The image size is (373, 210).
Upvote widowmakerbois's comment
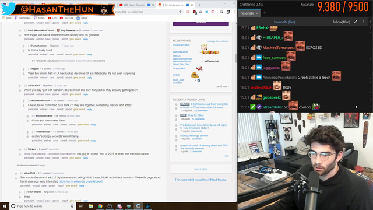[24, 101]
